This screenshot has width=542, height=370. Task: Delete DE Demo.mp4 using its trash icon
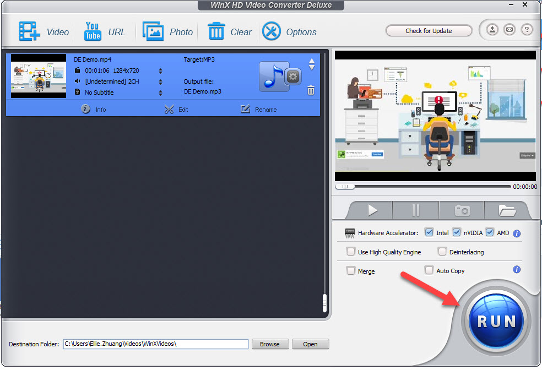coord(311,91)
